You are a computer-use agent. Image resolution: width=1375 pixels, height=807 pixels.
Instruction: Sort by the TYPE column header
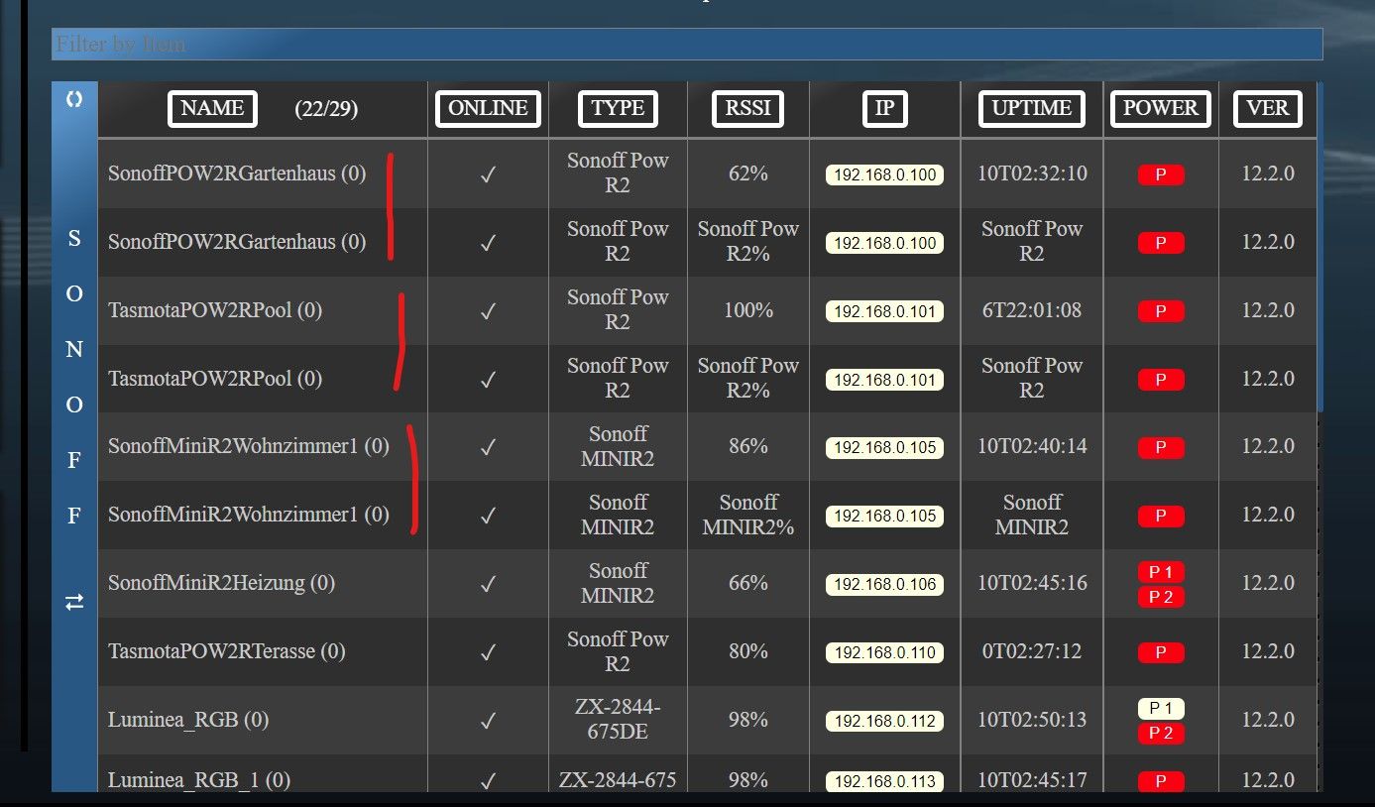[x=618, y=108]
